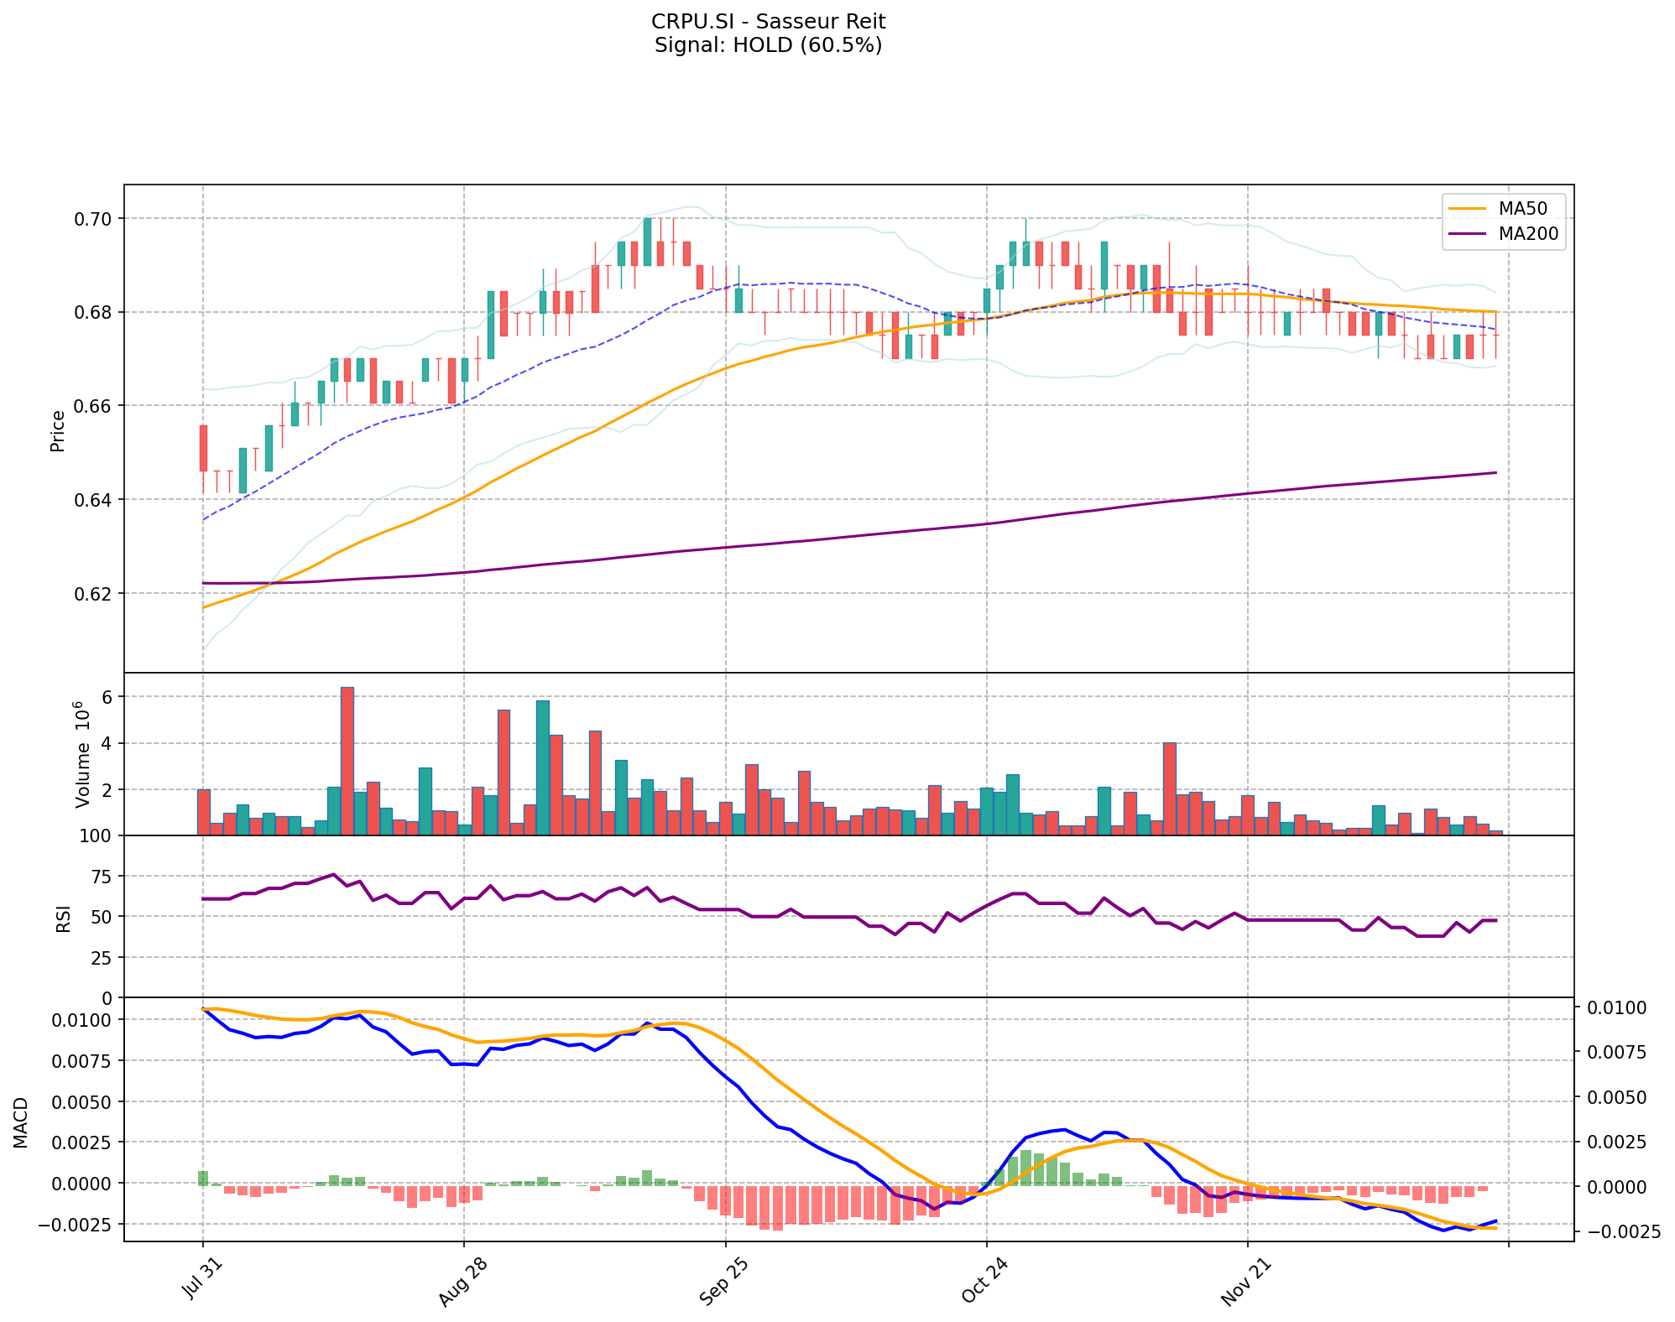The height and width of the screenshot is (1322, 1675).
Task: Click the MA200 legend entry
Action: pyautogui.click(x=1528, y=234)
